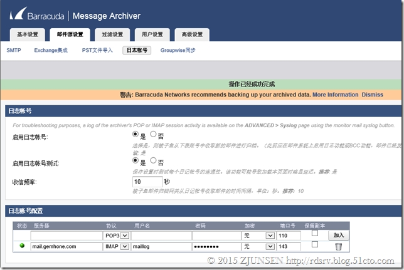404x270 pixels.
Task: Click the 加密 column header
Action: click(250, 226)
